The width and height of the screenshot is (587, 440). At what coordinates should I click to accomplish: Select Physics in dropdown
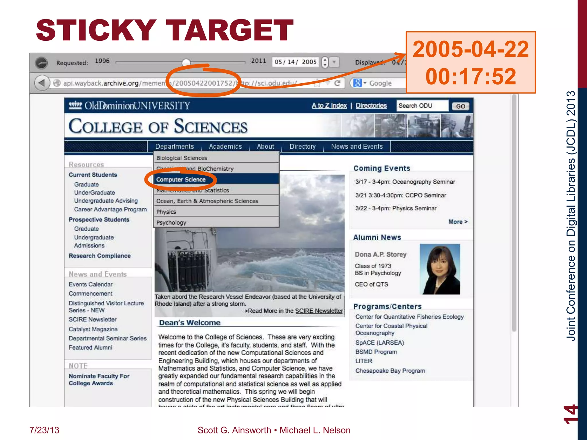pos(216,212)
